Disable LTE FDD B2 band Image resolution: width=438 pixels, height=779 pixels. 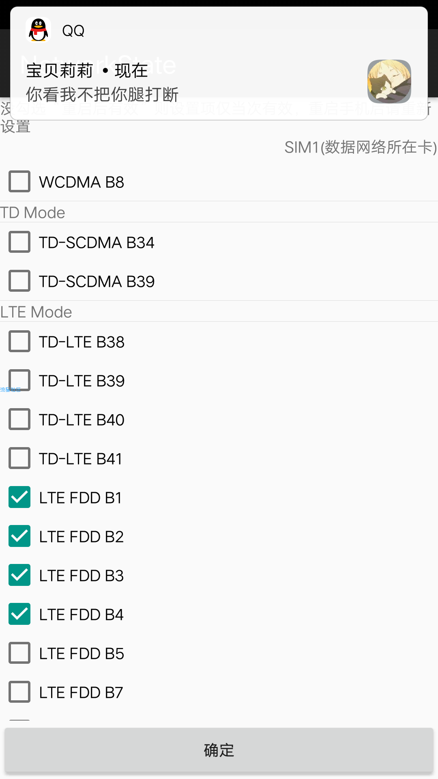coord(19,536)
